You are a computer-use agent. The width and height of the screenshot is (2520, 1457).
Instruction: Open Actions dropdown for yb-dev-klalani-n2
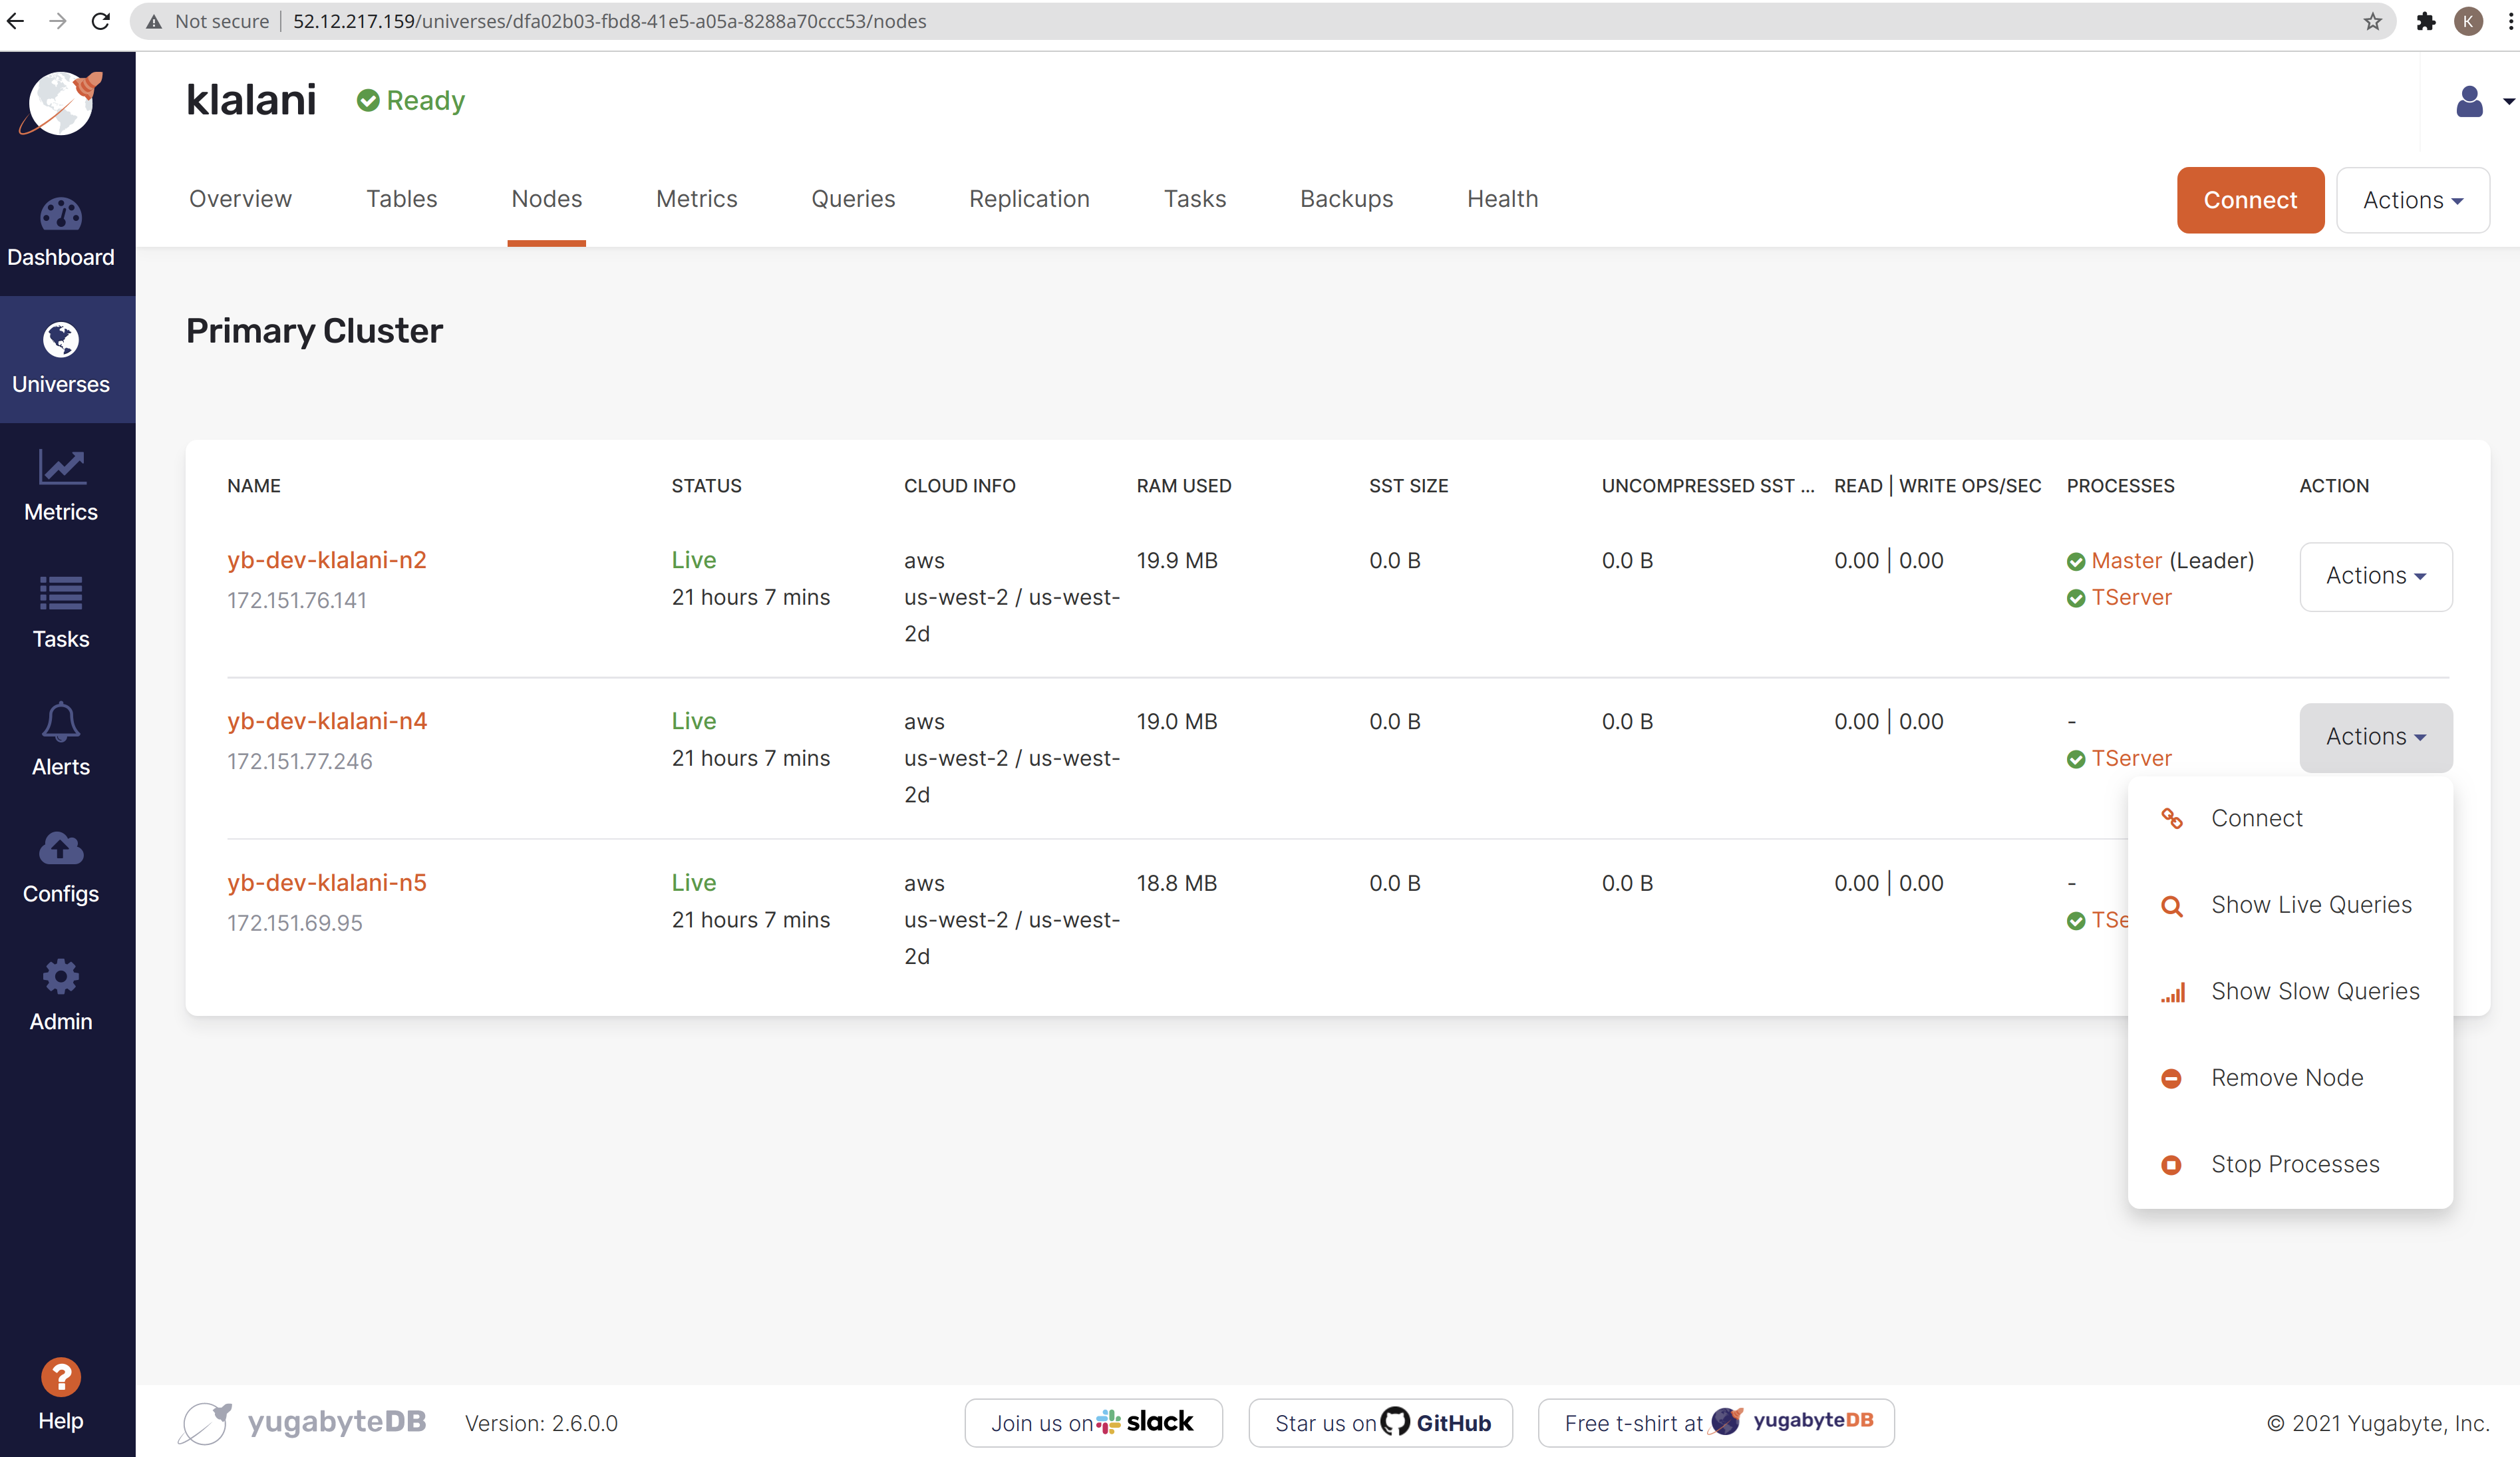(2375, 576)
